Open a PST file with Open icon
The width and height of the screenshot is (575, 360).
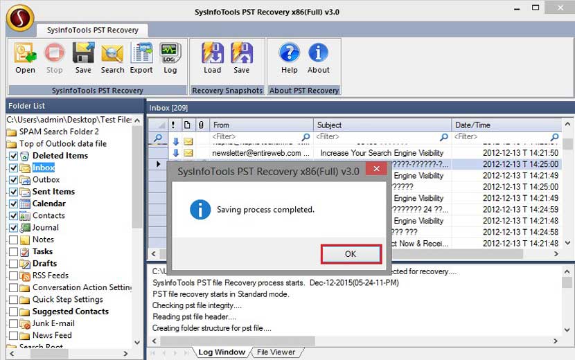point(25,58)
